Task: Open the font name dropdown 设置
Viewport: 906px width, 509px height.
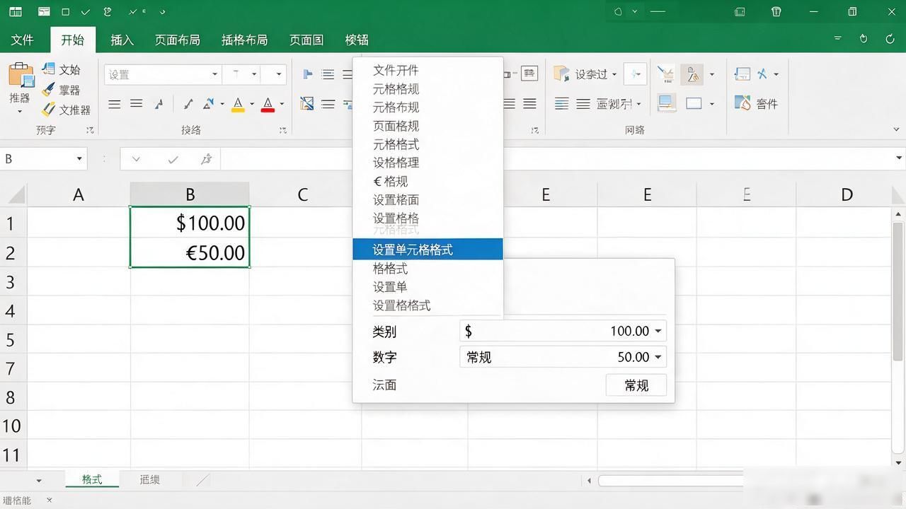Action: (214, 74)
